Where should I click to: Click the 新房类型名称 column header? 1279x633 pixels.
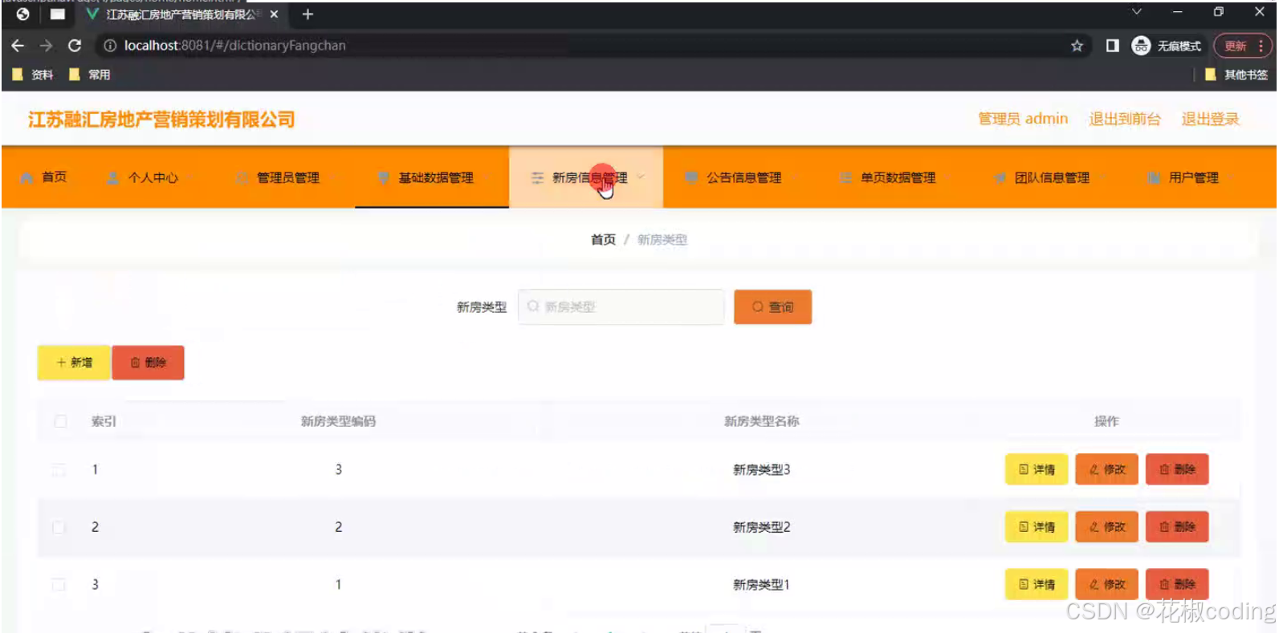761,421
